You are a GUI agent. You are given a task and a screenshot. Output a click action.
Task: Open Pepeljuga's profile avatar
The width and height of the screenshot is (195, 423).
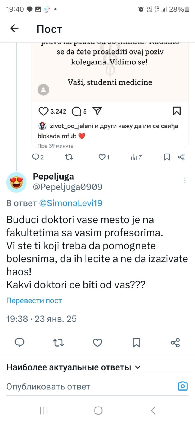coord(16,182)
